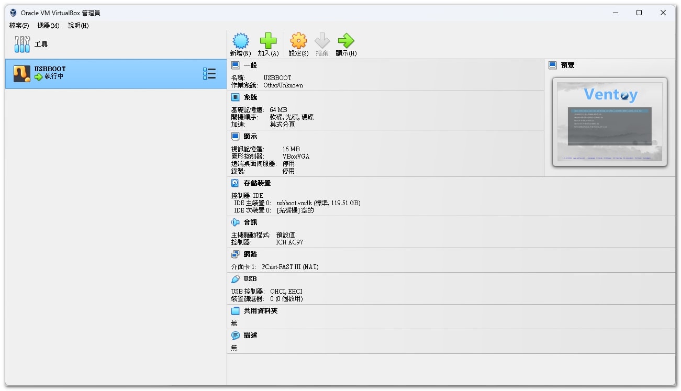Click the running state green arrow icon
Viewport: 681px width, 391px height.
click(x=39, y=77)
